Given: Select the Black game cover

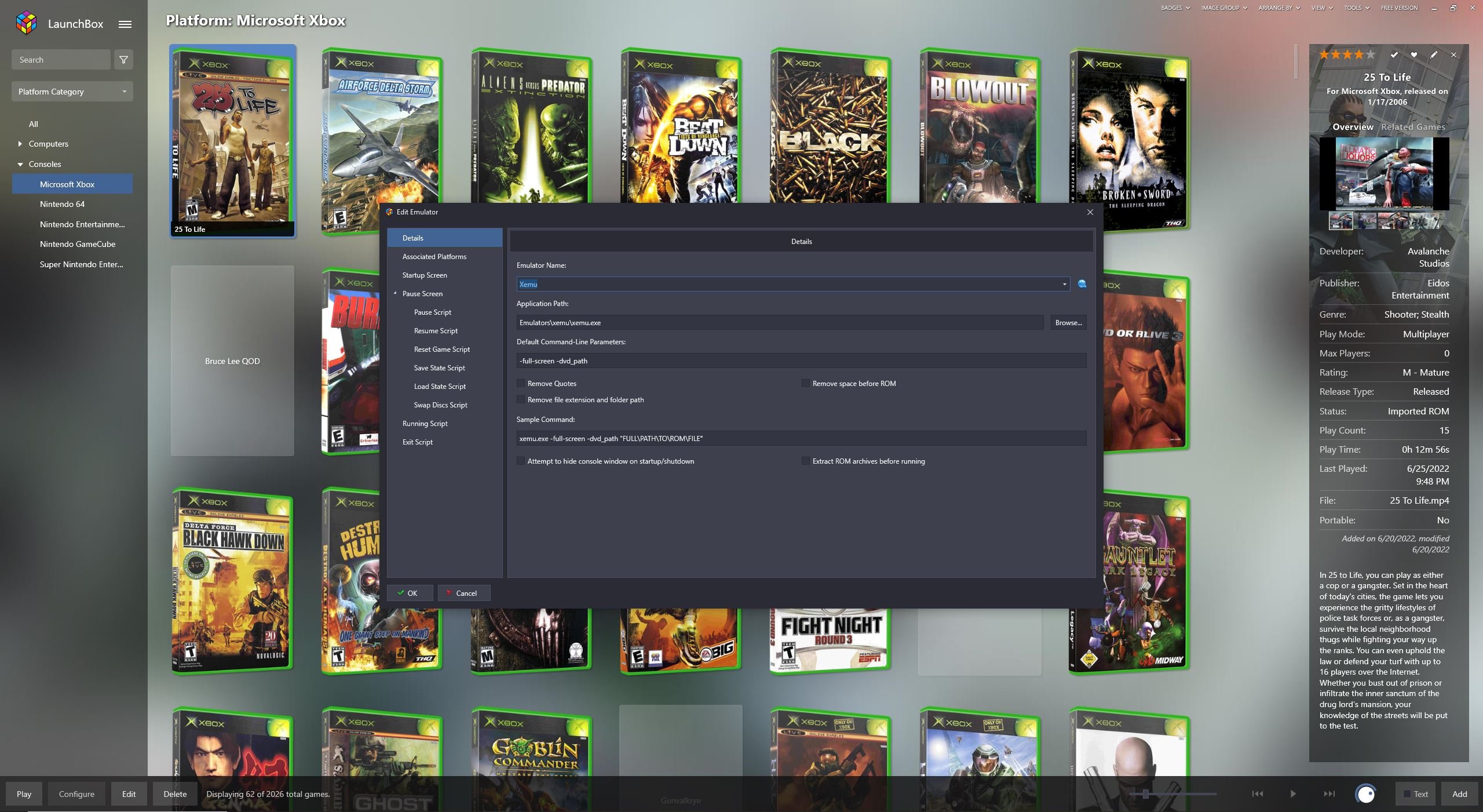Looking at the screenshot, I should pyautogui.click(x=830, y=126).
